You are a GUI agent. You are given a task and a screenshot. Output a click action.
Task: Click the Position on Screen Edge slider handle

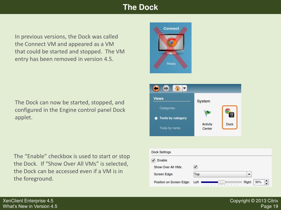(x=221, y=182)
